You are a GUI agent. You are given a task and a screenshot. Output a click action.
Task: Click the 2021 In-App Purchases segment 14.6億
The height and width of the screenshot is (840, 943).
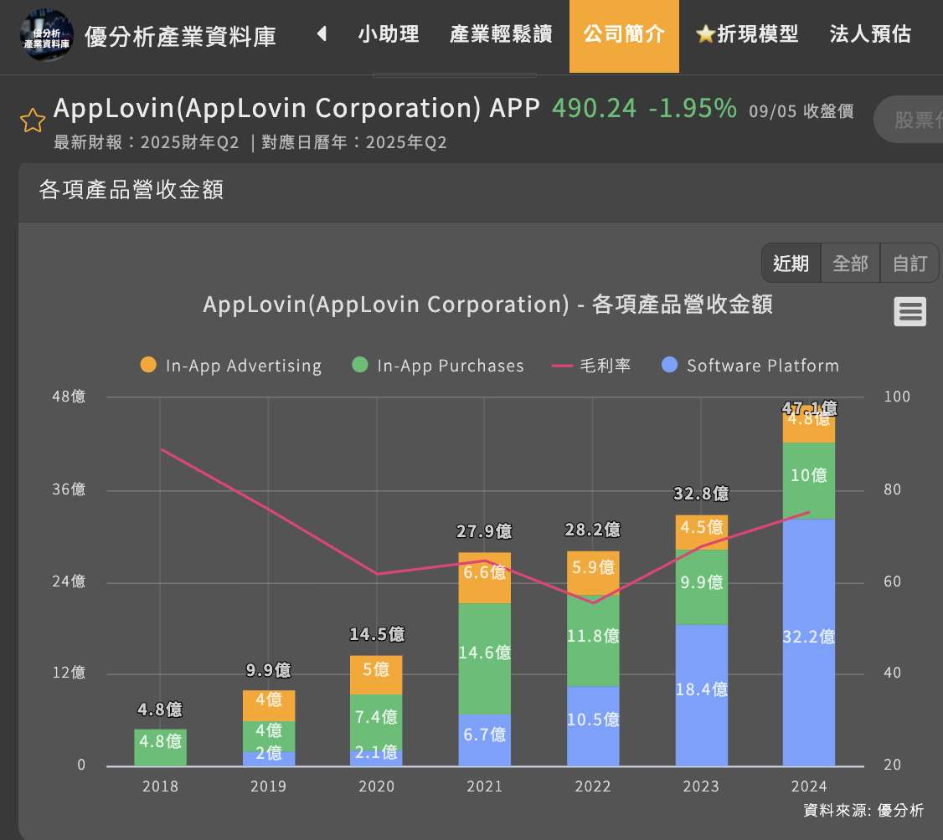(485, 658)
